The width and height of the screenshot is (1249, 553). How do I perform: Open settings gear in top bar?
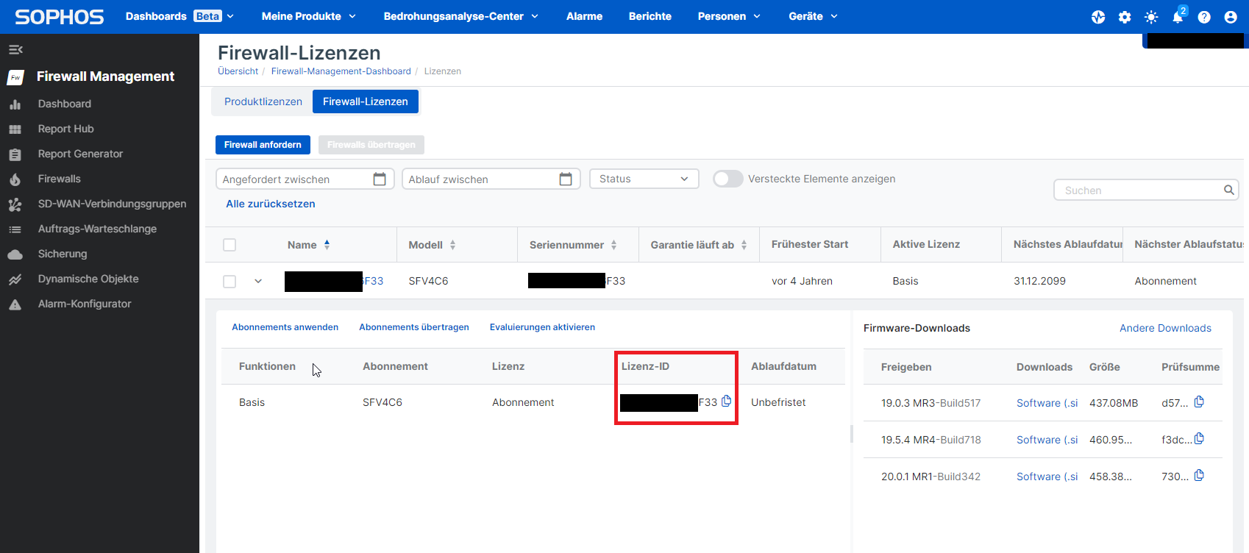coord(1125,17)
